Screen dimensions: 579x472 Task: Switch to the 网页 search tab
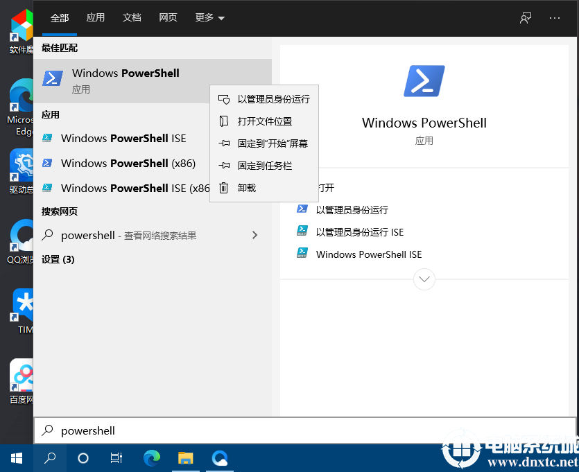(x=168, y=18)
